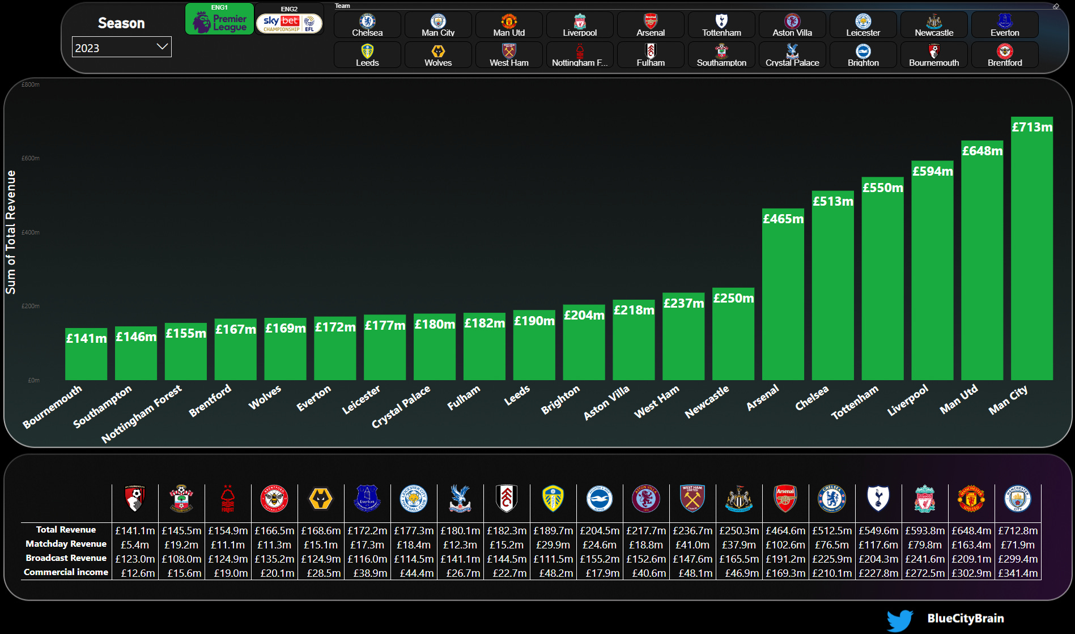Click Man City total revenue £712.8m cell
Image resolution: width=1075 pixels, height=634 pixels.
pos(1018,530)
